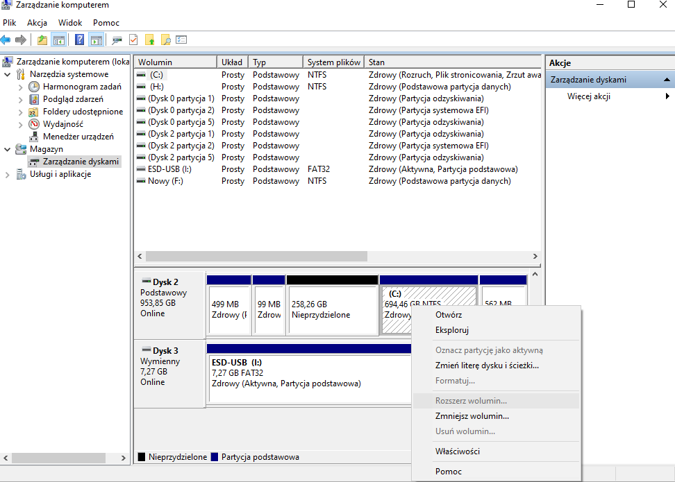This screenshot has width=675, height=482.
Task: Choose Pomoc in the context menu
Action: point(496,472)
